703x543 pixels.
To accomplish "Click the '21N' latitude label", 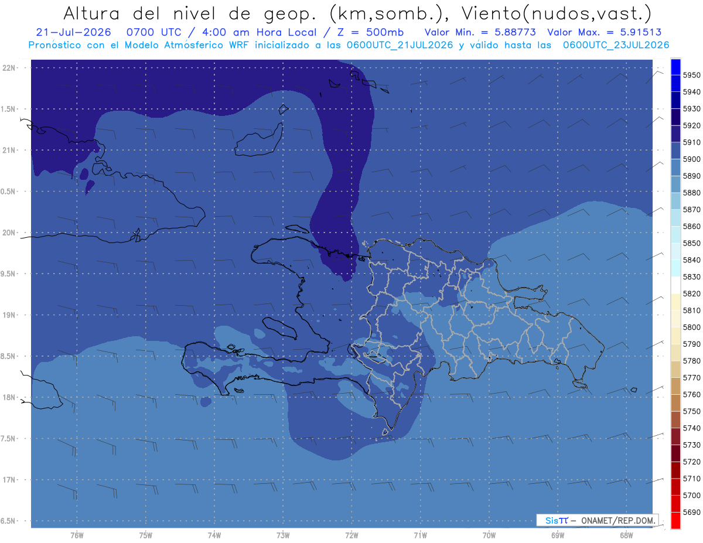I will coord(9,151).
